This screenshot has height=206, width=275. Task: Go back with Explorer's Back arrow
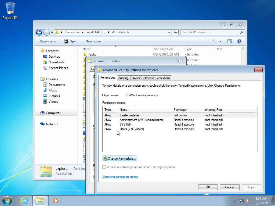(x=39, y=32)
